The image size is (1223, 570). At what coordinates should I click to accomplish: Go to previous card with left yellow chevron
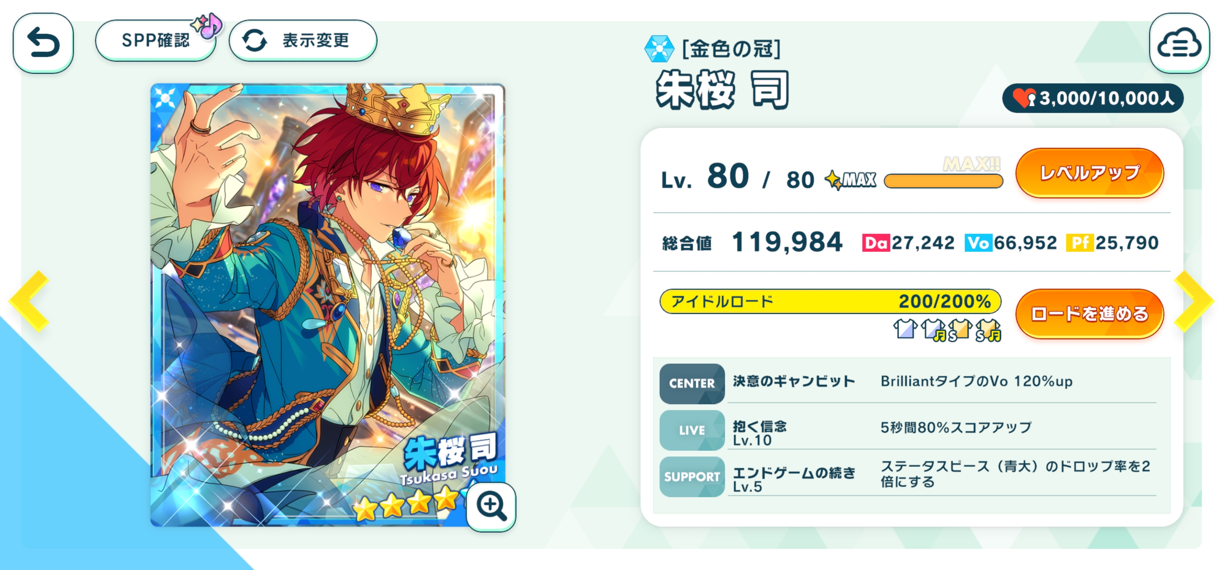(x=29, y=301)
